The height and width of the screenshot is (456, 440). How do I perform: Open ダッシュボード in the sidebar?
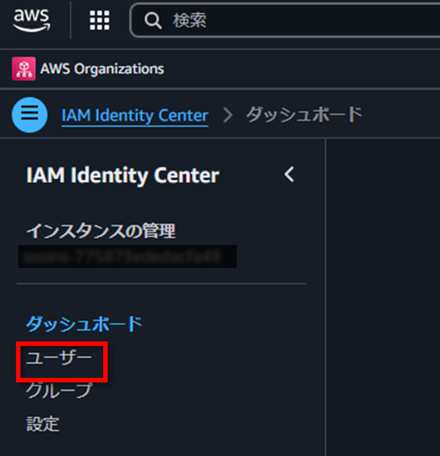coord(84,324)
